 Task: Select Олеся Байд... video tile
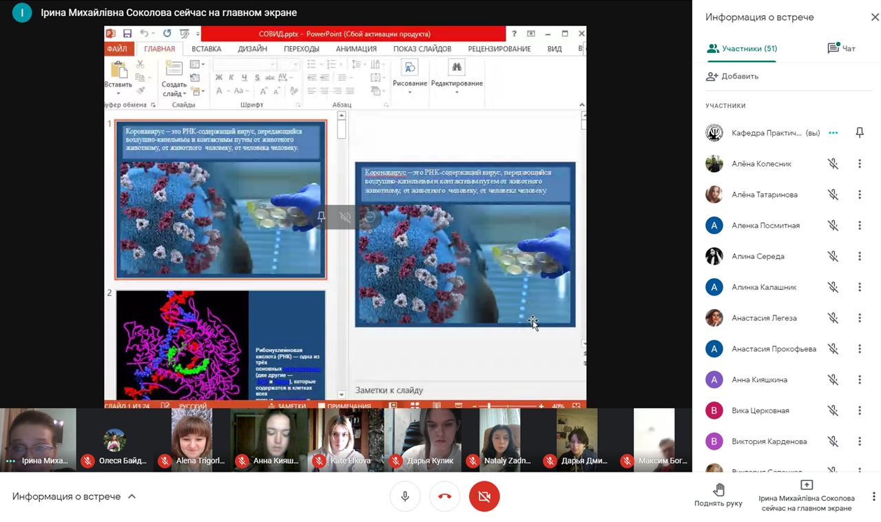coord(115,440)
